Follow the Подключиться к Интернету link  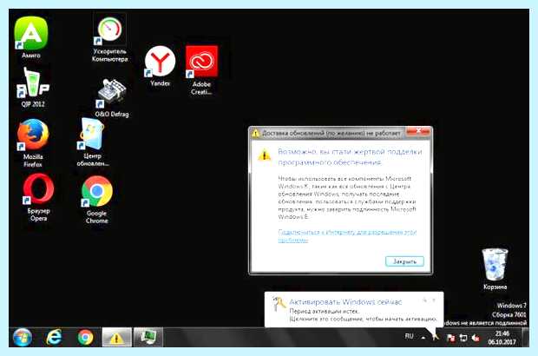(x=347, y=236)
